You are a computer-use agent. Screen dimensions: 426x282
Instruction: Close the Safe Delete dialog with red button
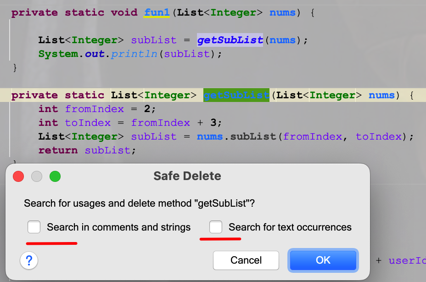18,176
